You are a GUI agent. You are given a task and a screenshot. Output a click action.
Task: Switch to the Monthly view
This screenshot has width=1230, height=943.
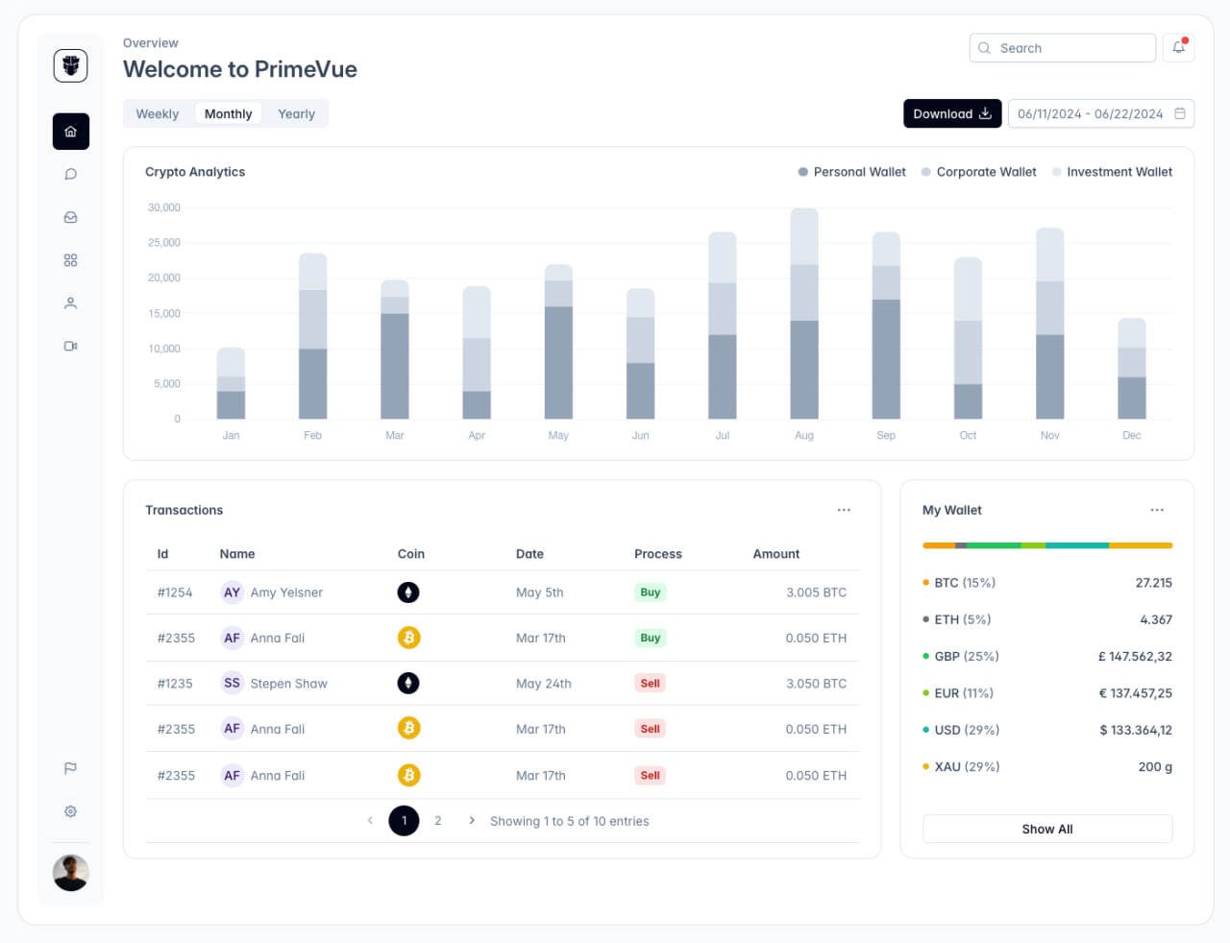228,113
